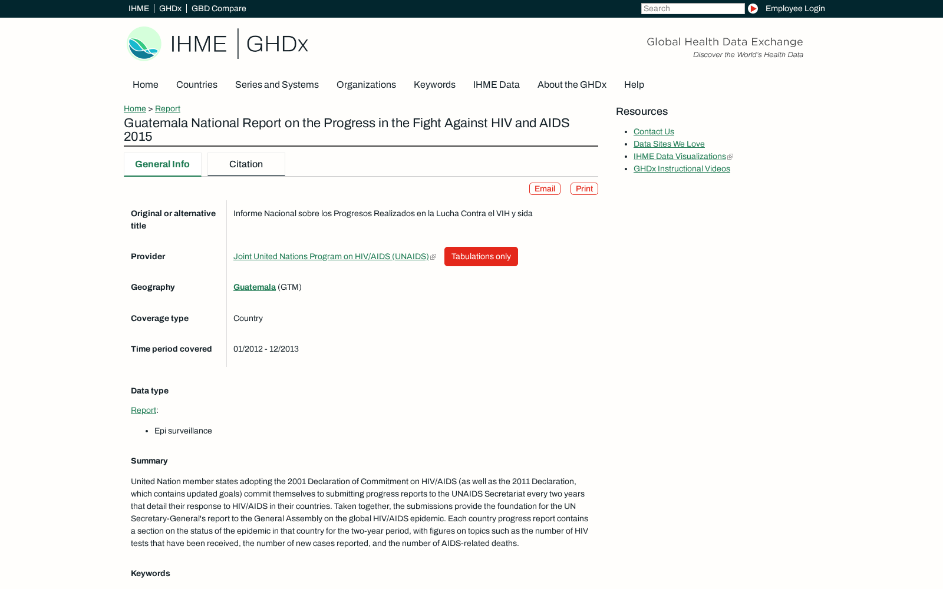This screenshot has height=589, width=943.
Task: Open the GHDx link in top bar
Action: pos(170,9)
